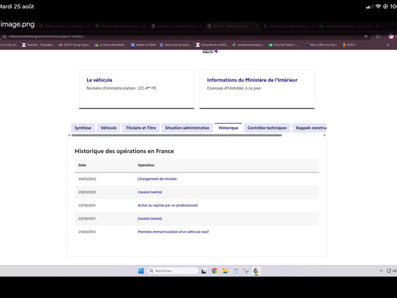Open Achat ou reprise par un professionnel
397x298 pixels.
tap(168, 205)
